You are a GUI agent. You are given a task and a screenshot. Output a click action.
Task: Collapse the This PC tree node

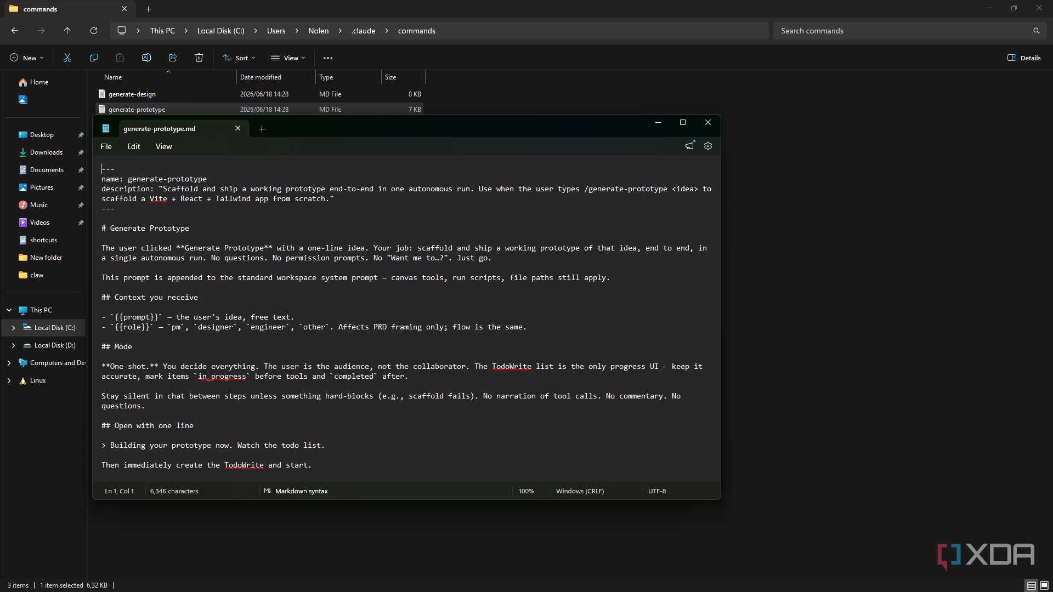(x=9, y=310)
